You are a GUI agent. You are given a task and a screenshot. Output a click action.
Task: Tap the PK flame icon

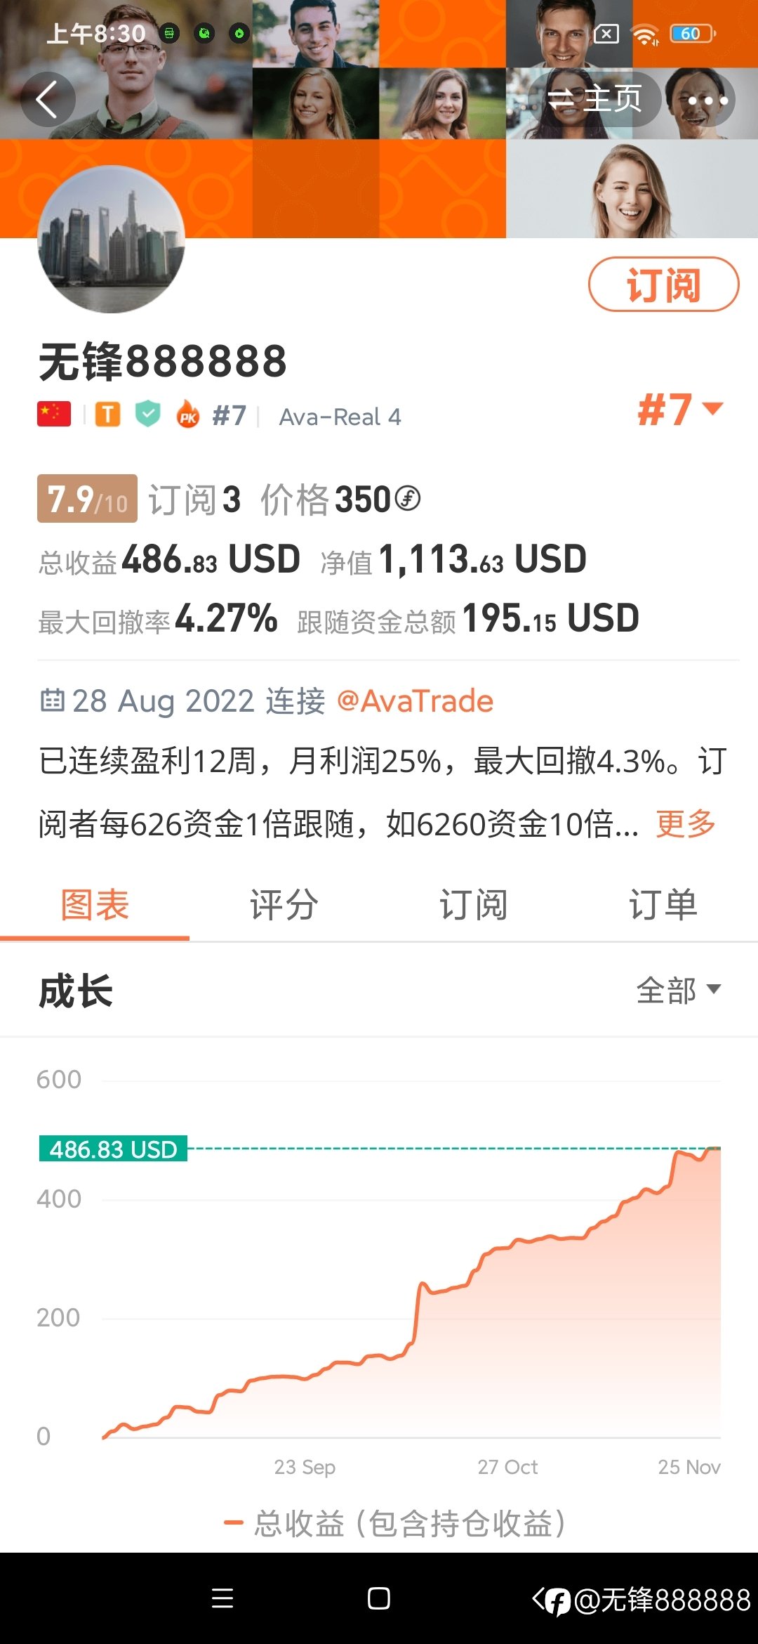[188, 415]
